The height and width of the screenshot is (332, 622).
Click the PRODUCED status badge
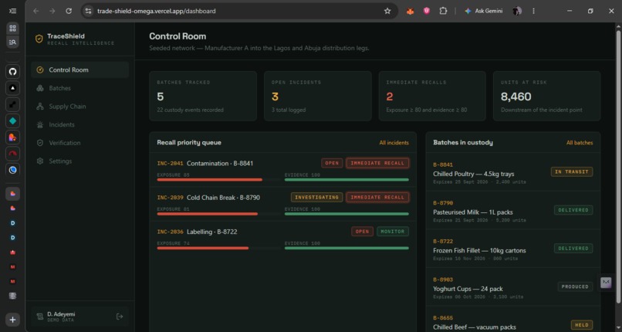[575, 286]
